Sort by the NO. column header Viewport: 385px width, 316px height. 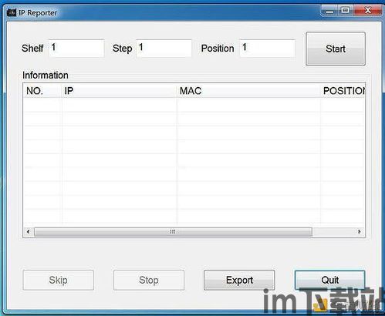[x=42, y=91]
